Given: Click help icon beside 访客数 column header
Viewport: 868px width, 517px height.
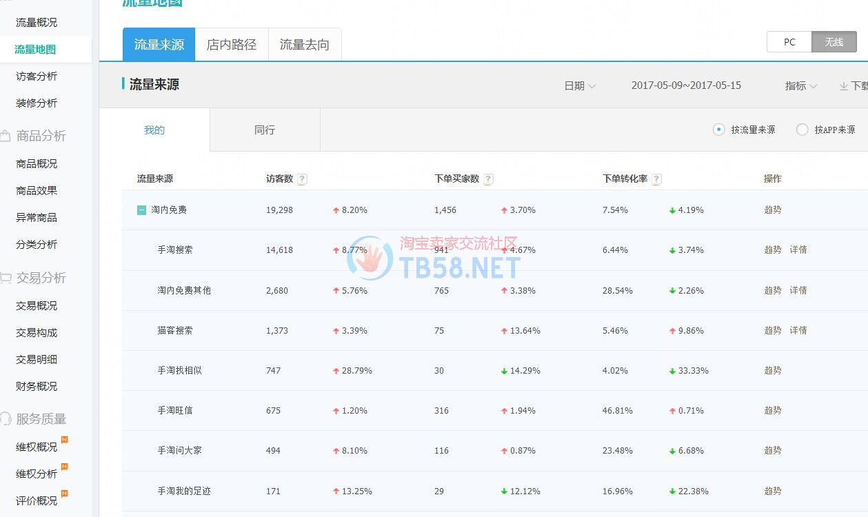Looking at the screenshot, I should pyautogui.click(x=302, y=179).
